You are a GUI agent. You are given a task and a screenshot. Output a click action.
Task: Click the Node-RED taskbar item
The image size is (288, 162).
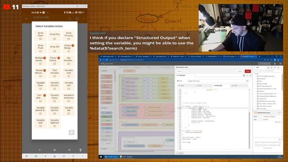111,157
